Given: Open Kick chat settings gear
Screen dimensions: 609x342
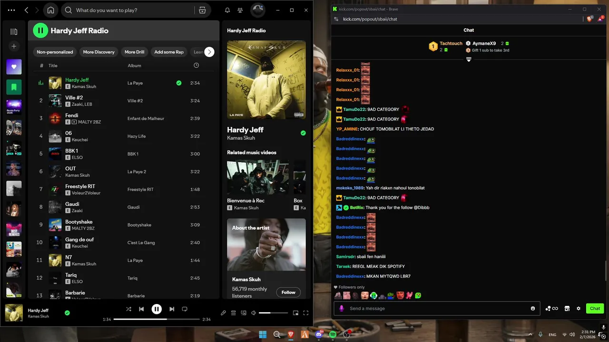Looking at the screenshot, I should pyautogui.click(x=579, y=308).
